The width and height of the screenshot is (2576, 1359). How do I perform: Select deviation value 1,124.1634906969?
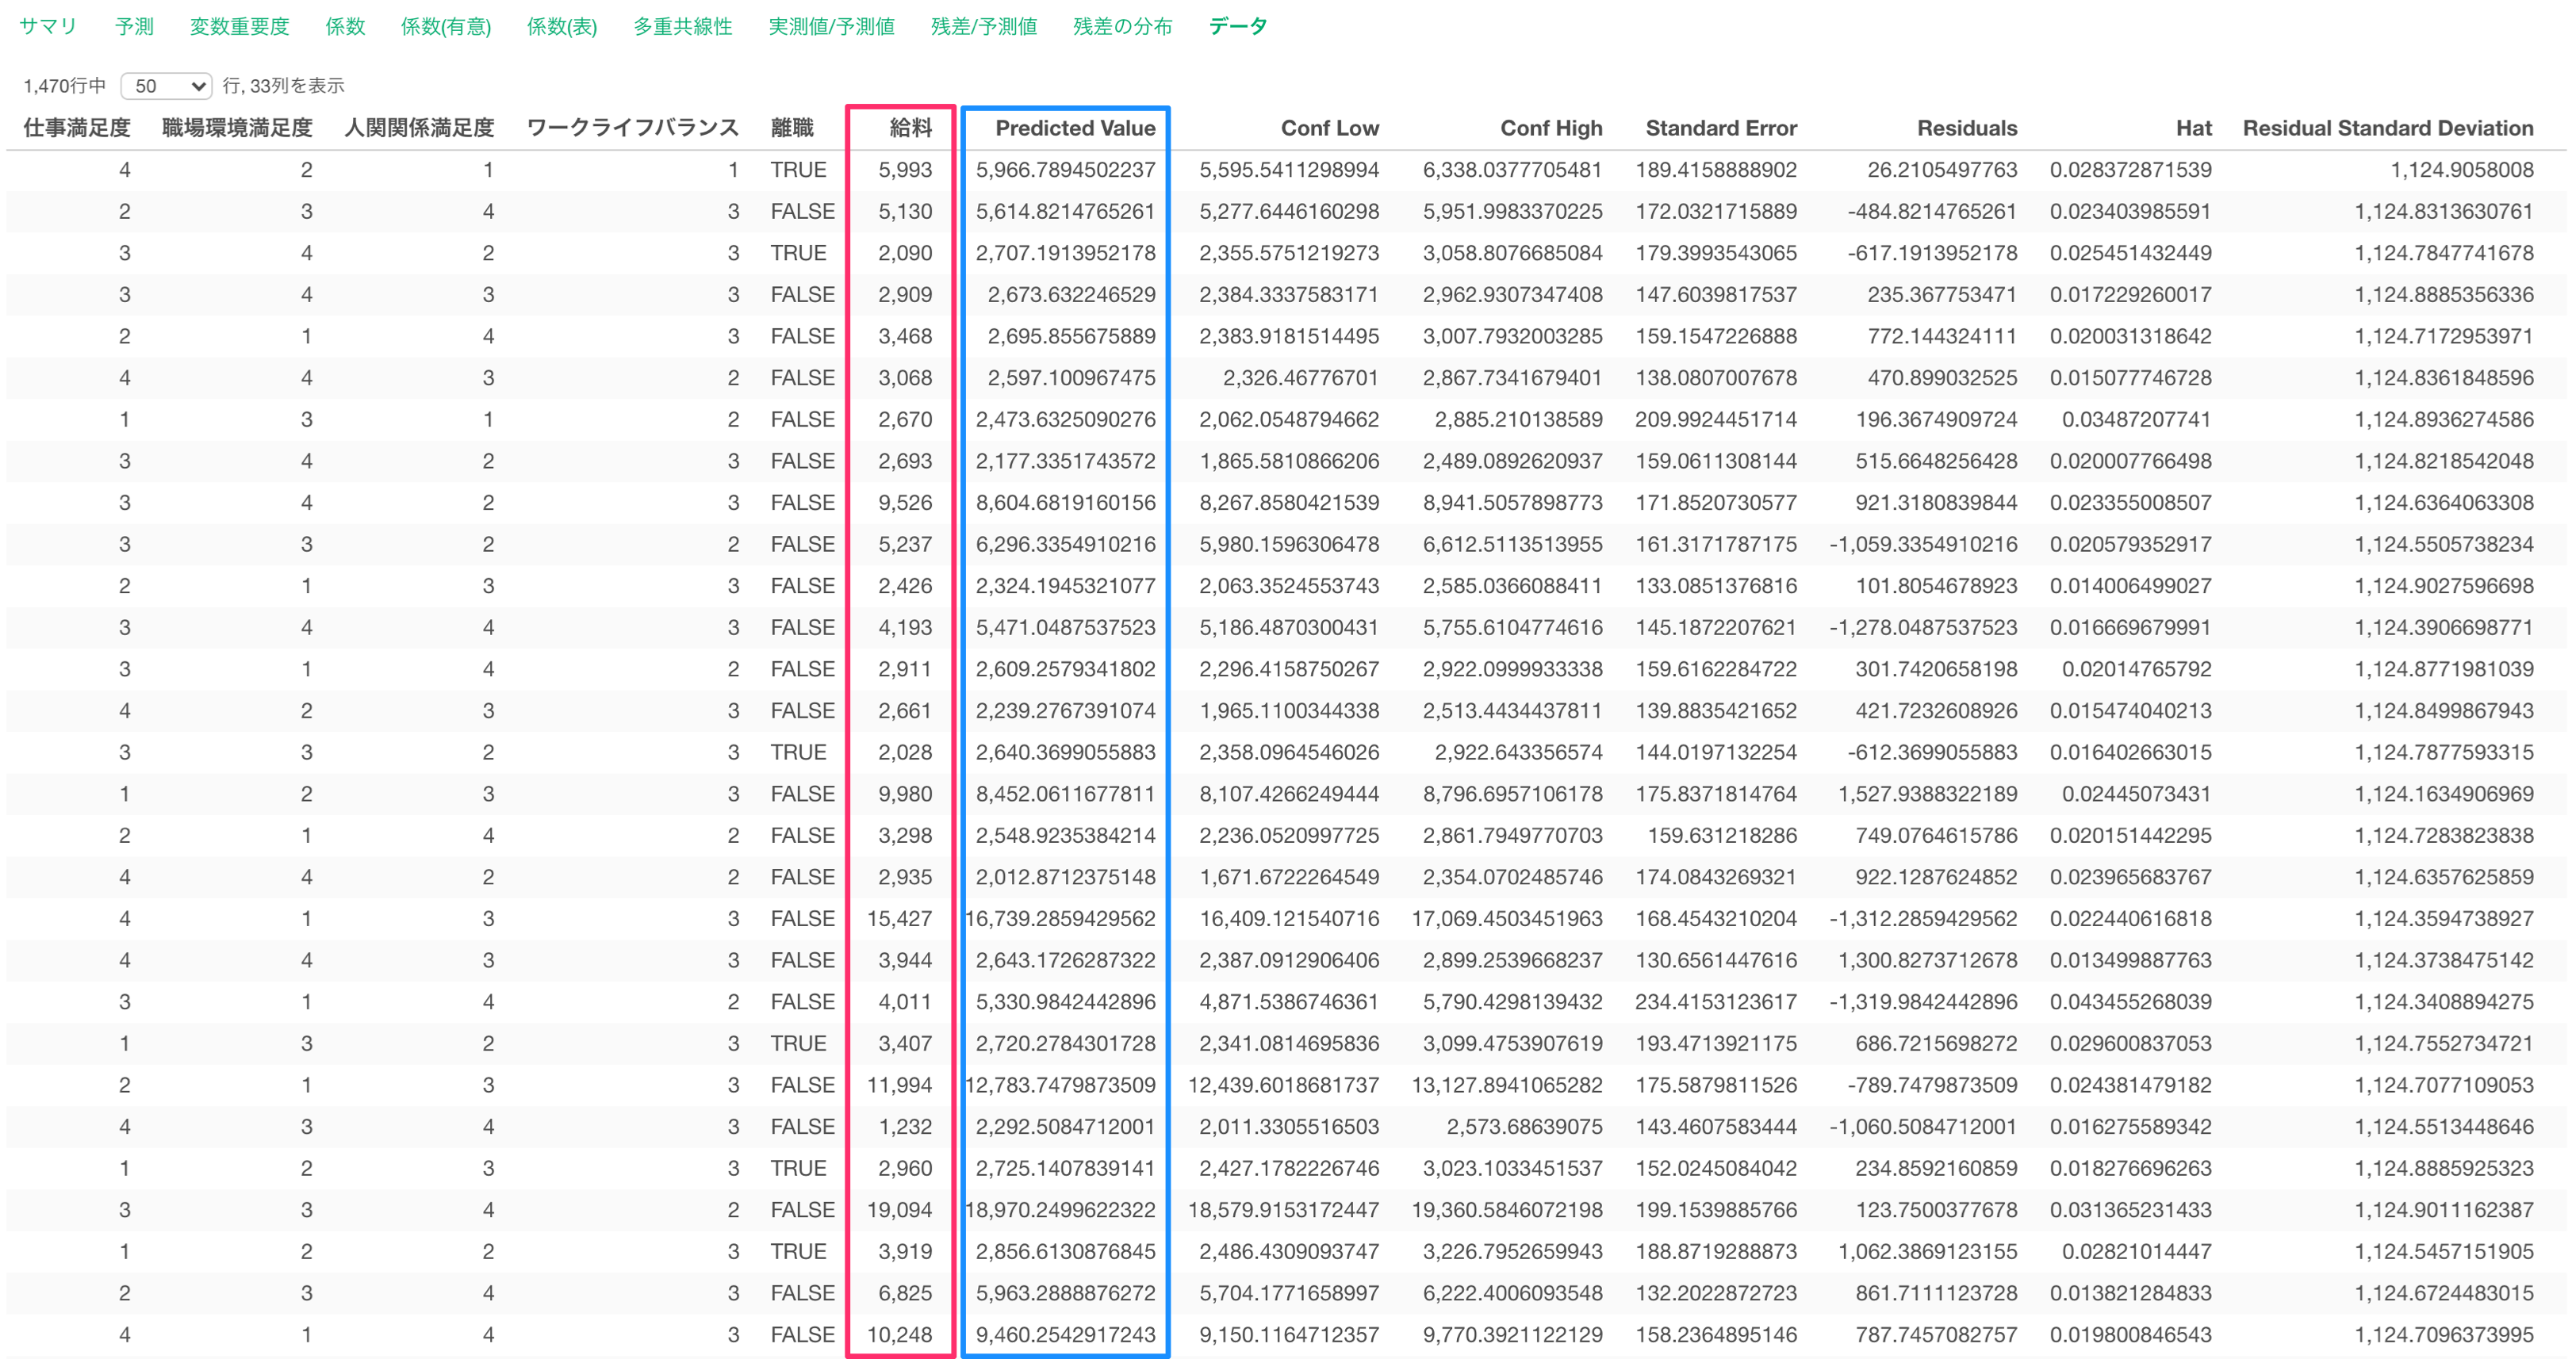click(2444, 793)
